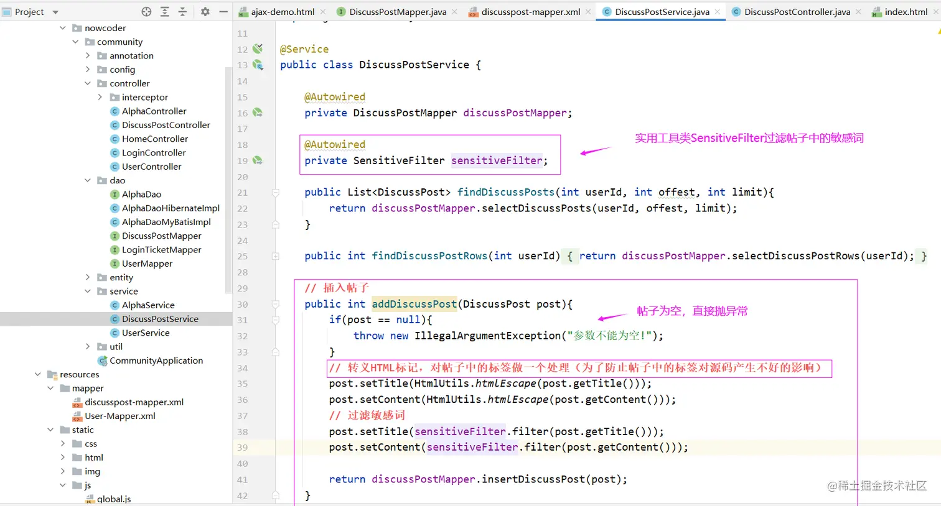Click the gutter icon on line 13
Screen dimensions: 941x506
(258, 65)
